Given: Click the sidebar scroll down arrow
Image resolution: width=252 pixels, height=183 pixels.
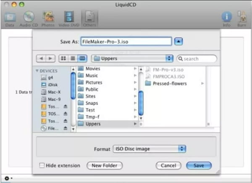Looking at the screenshot, I should (x=73, y=129).
